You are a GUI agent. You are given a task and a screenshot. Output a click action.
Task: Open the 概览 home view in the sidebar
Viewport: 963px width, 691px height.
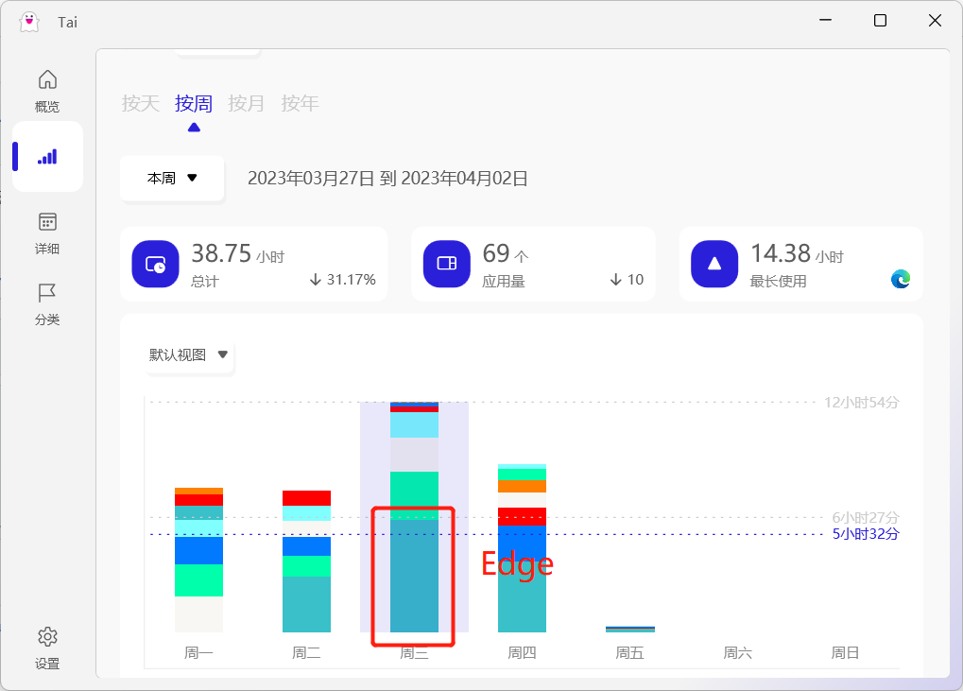[x=46, y=90]
